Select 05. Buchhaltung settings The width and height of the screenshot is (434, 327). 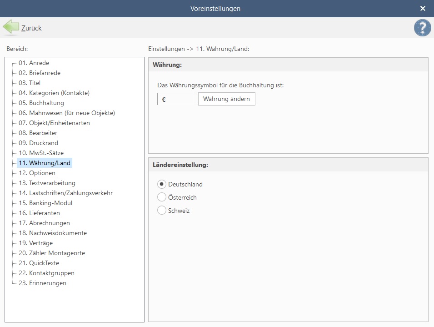coord(41,103)
